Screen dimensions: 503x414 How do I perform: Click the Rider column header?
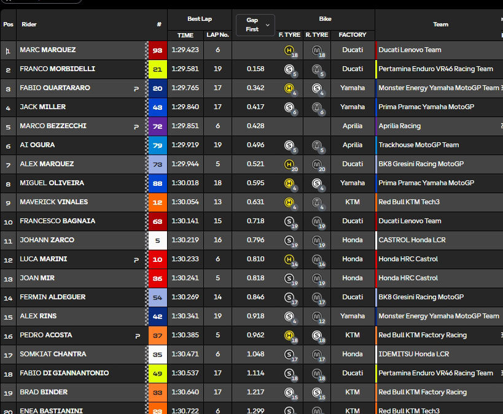click(29, 25)
